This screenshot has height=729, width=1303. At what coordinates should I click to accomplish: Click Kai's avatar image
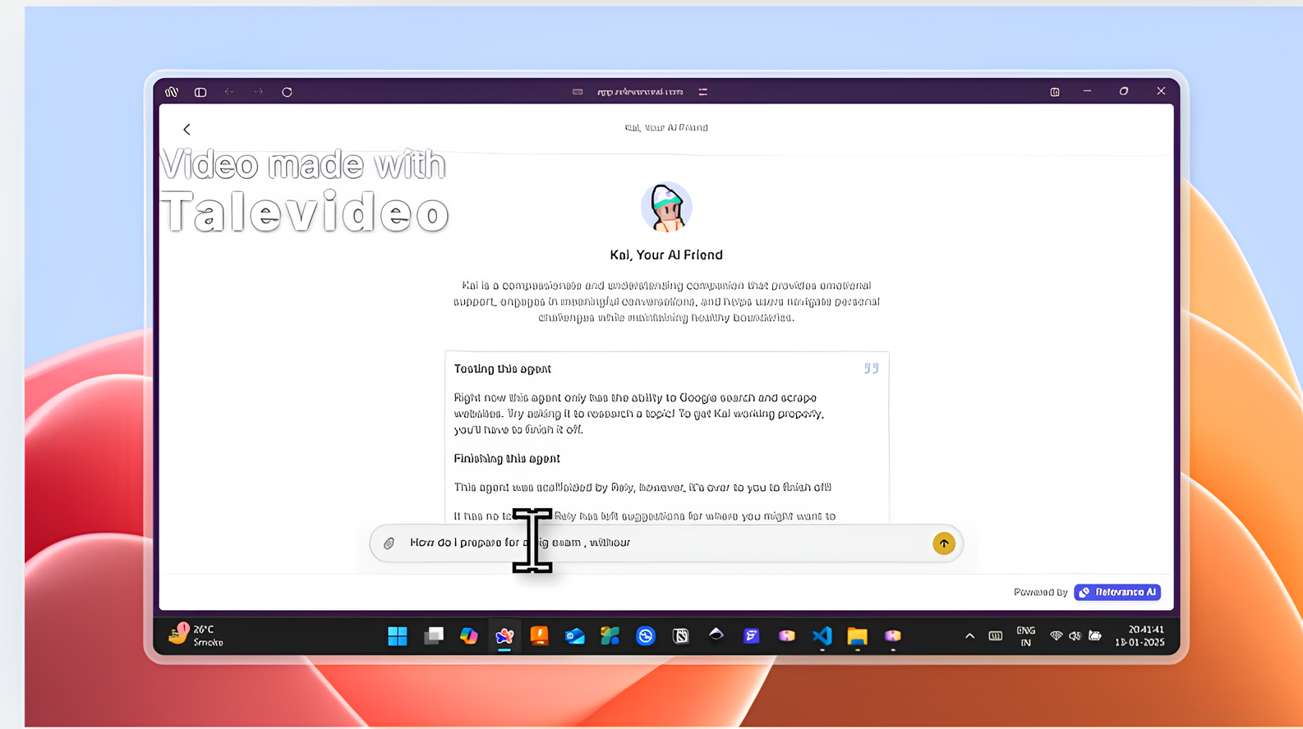point(666,208)
